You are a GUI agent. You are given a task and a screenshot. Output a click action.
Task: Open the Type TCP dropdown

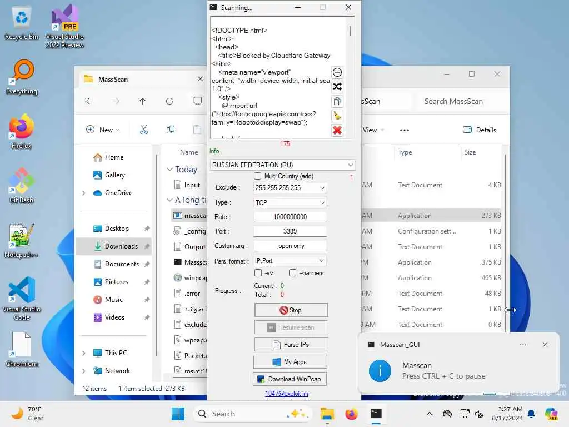pyautogui.click(x=290, y=202)
